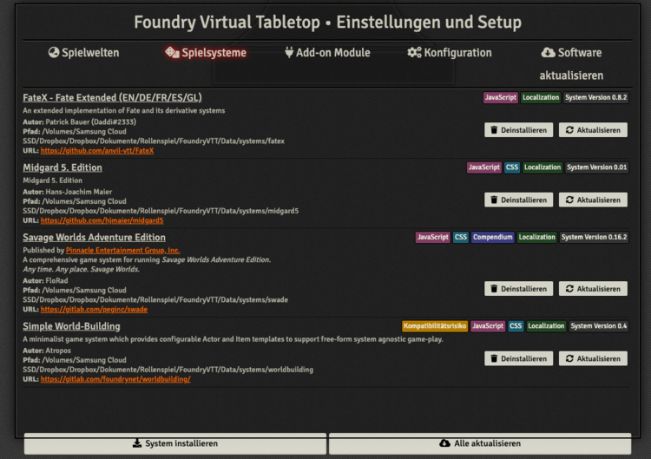This screenshot has width=651, height=459.
Task: Click the Kompatibilitätsrisiko tag on Simple World-Building
Action: 434,326
